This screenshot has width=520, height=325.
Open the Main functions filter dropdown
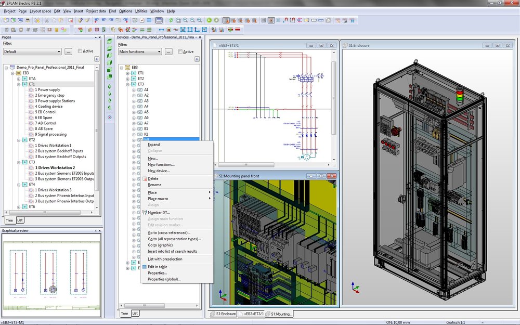[x=158, y=52]
